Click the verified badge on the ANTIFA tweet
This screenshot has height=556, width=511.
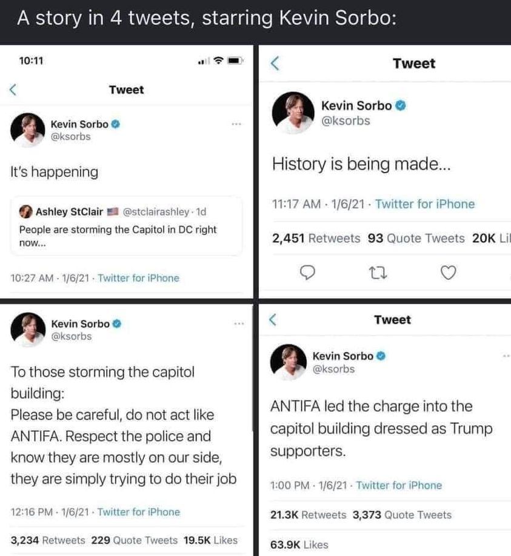point(382,356)
